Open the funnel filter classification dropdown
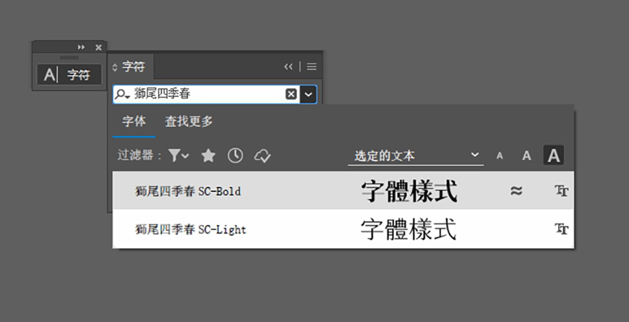The width and height of the screenshot is (629, 322). click(x=179, y=156)
